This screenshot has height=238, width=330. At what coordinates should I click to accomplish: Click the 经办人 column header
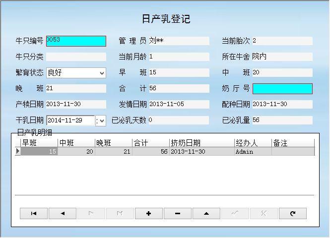point(252,143)
